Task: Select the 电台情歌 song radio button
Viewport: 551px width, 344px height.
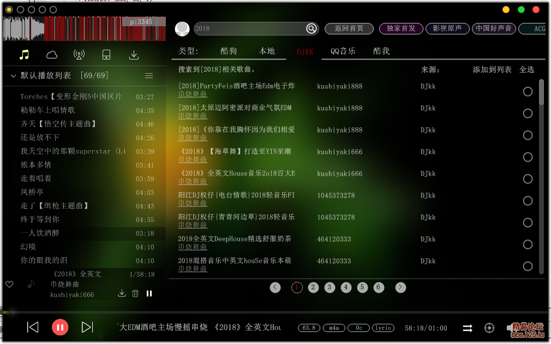Action: [x=528, y=201]
